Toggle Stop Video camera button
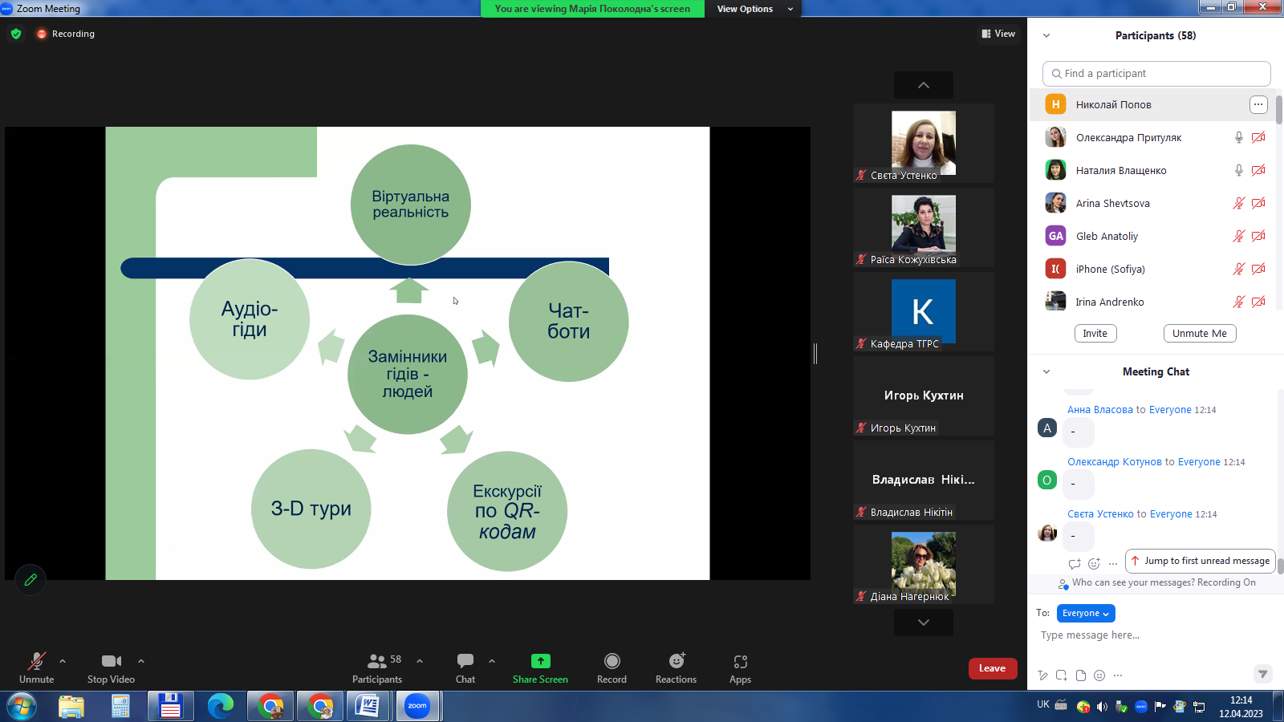Image resolution: width=1284 pixels, height=722 pixels. tap(111, 661)
